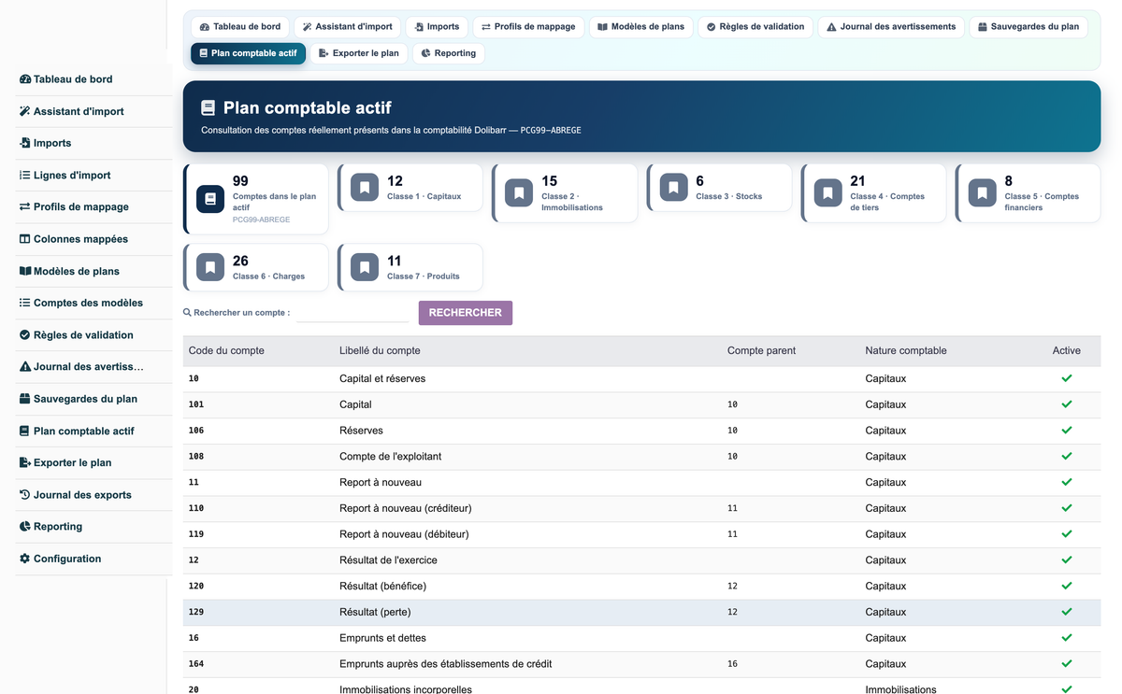
Task: Click Résultat de l'exercice row label
Action: point(388,560)
